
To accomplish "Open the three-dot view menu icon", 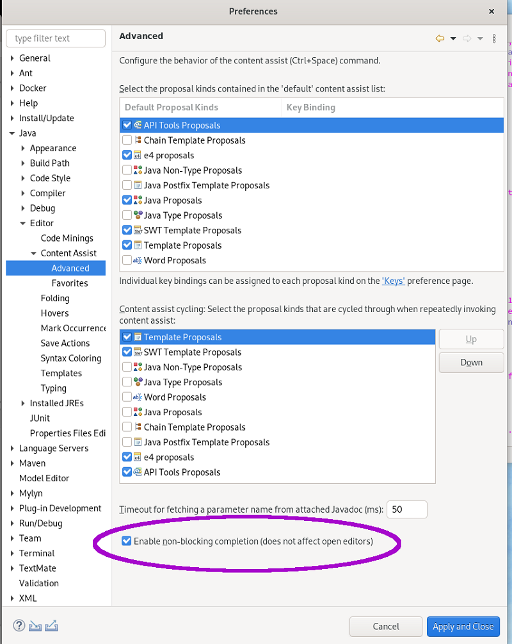I will [x=494, y=38].
